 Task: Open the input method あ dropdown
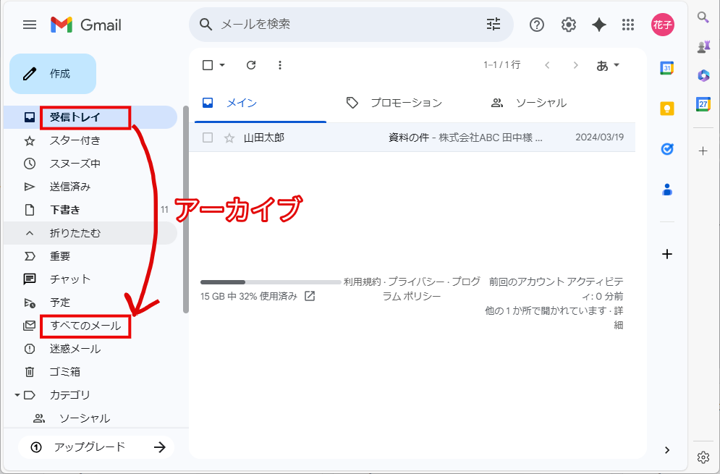click(x=608, y=64)
